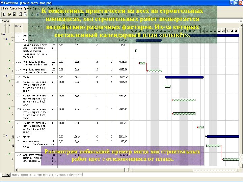
Task: Click the PlanWizard application icon in title bar
Action: click(x=2, y=3)
